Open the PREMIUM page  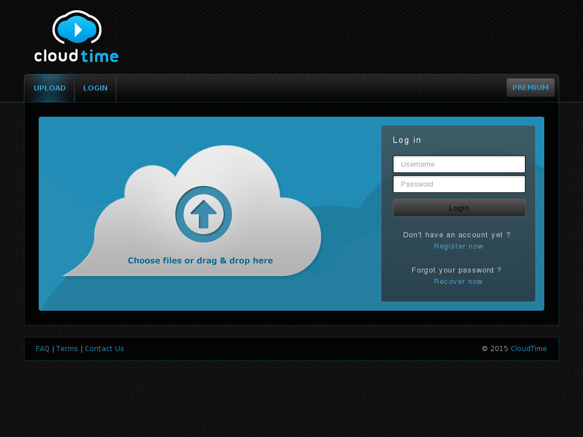(x=530, y=87)
